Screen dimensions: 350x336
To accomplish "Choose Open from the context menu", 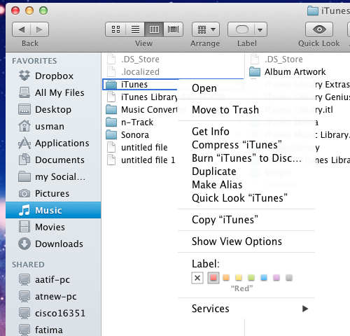I will pyautogui.click(x=246, y=88).
